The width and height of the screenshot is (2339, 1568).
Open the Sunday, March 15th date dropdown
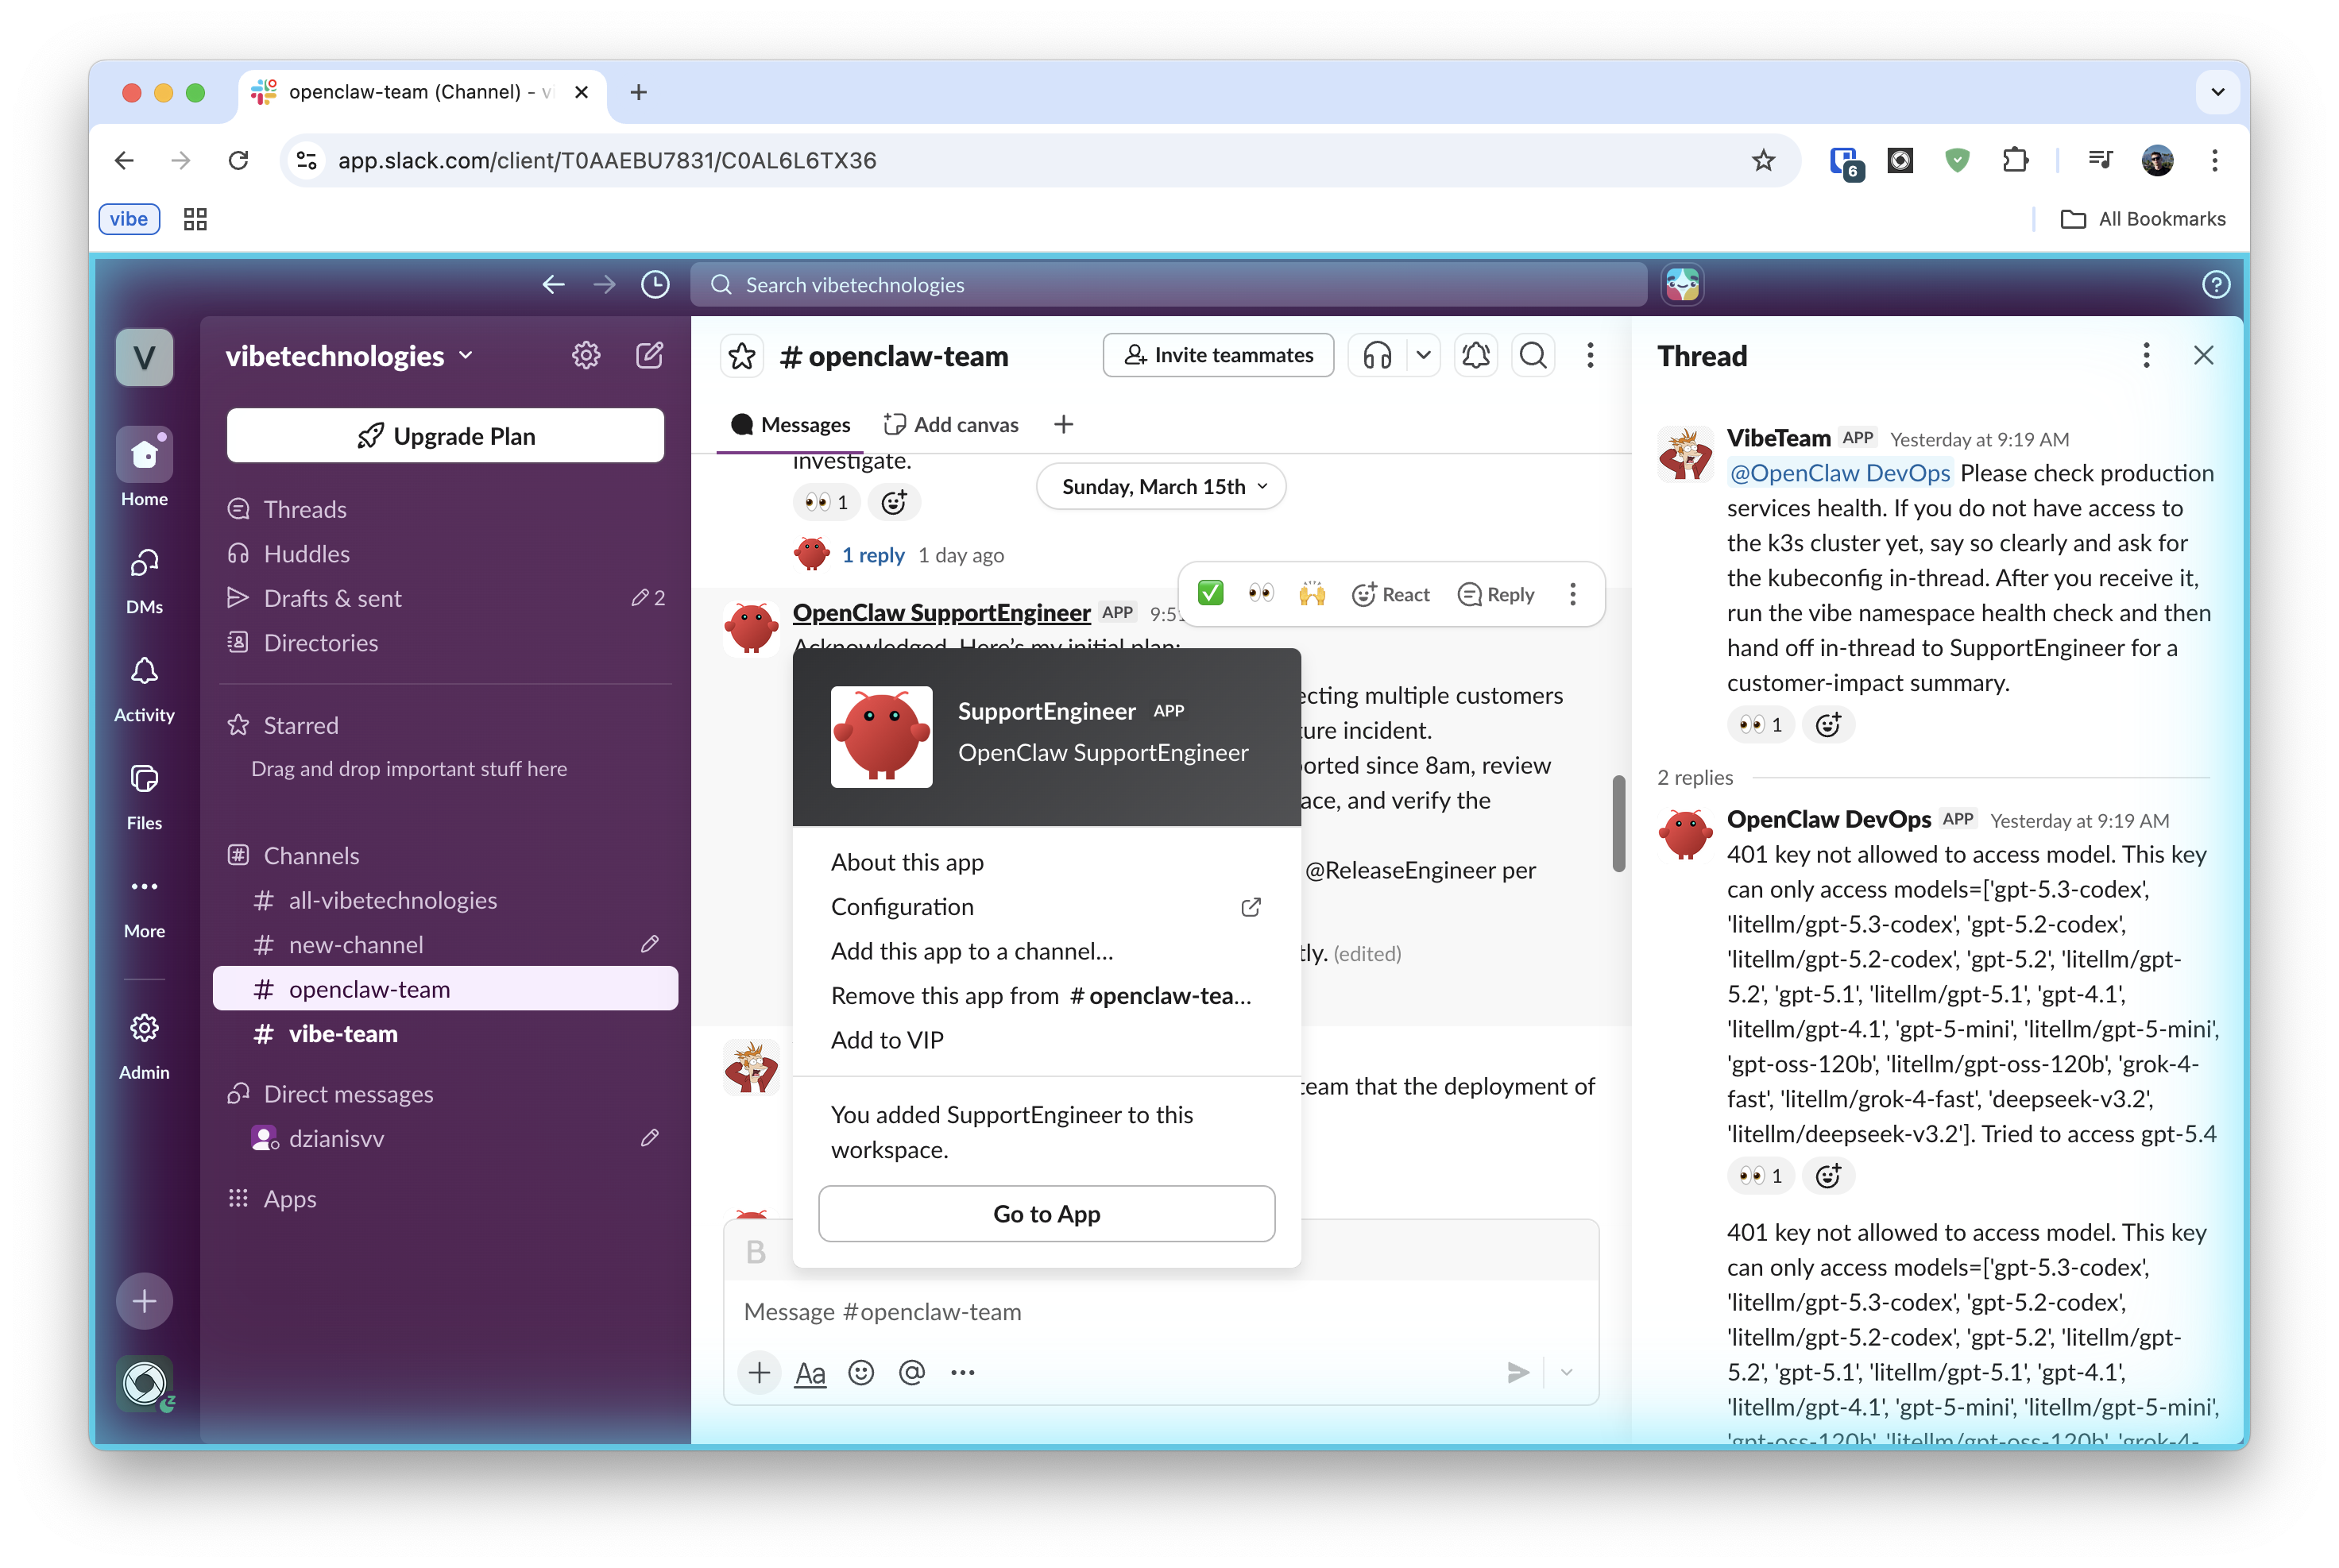[x=1160, y=487]
